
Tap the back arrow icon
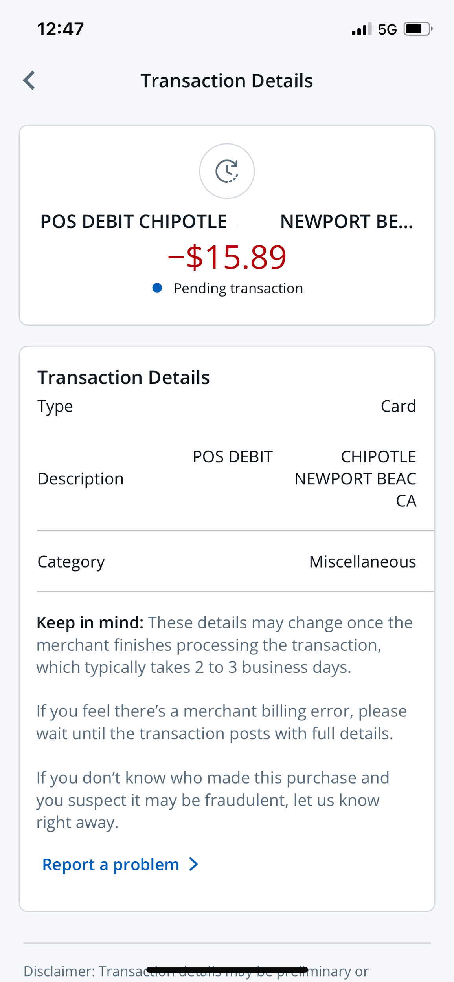29,81
